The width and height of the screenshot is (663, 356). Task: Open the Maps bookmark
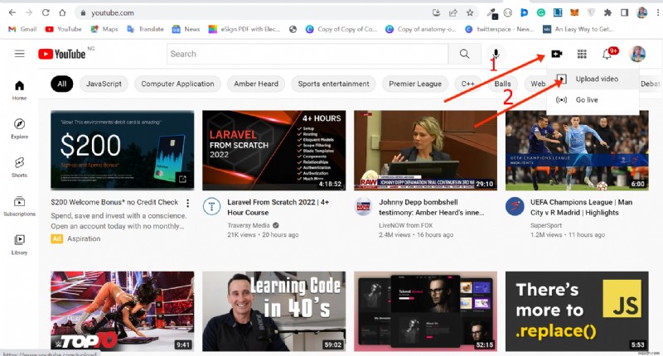104,29
